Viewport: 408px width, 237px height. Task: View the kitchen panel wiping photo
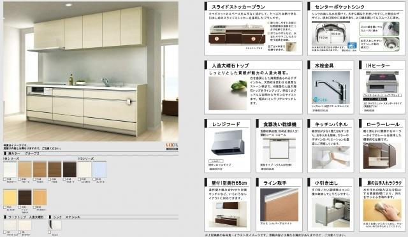coord(331,157)
